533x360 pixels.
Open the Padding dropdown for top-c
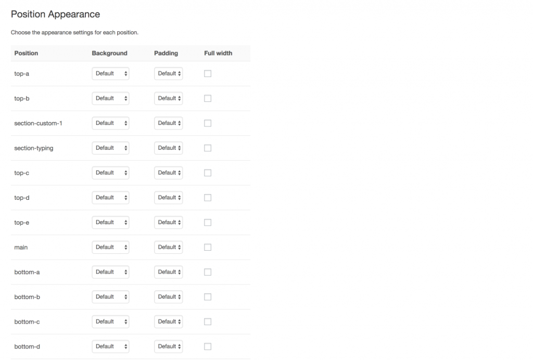click(168, 173)
